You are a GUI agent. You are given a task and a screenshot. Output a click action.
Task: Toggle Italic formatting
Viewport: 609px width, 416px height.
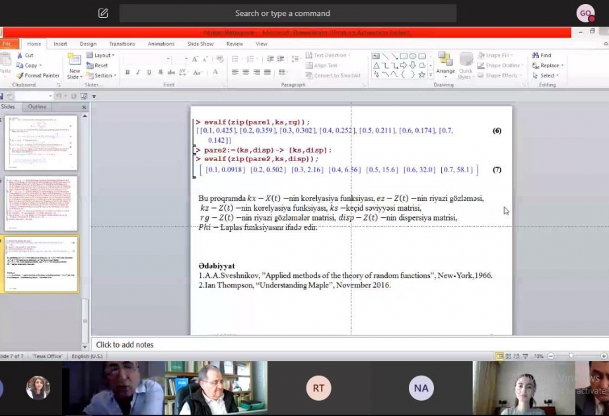(138, 72)
